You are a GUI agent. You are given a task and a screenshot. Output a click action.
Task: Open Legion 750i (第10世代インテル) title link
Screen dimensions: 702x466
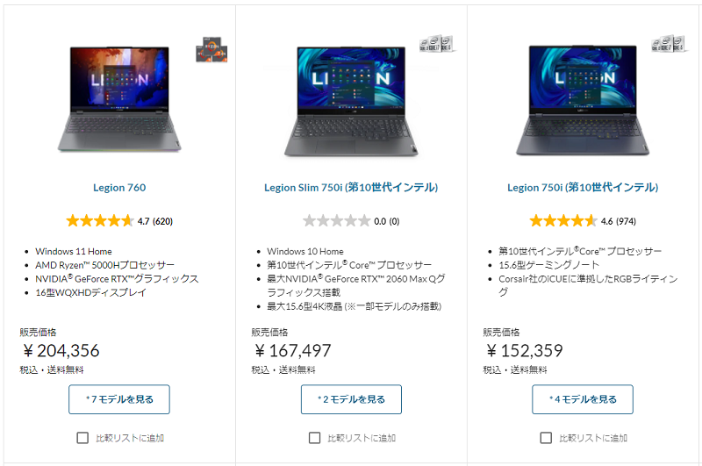click(583, 188)
